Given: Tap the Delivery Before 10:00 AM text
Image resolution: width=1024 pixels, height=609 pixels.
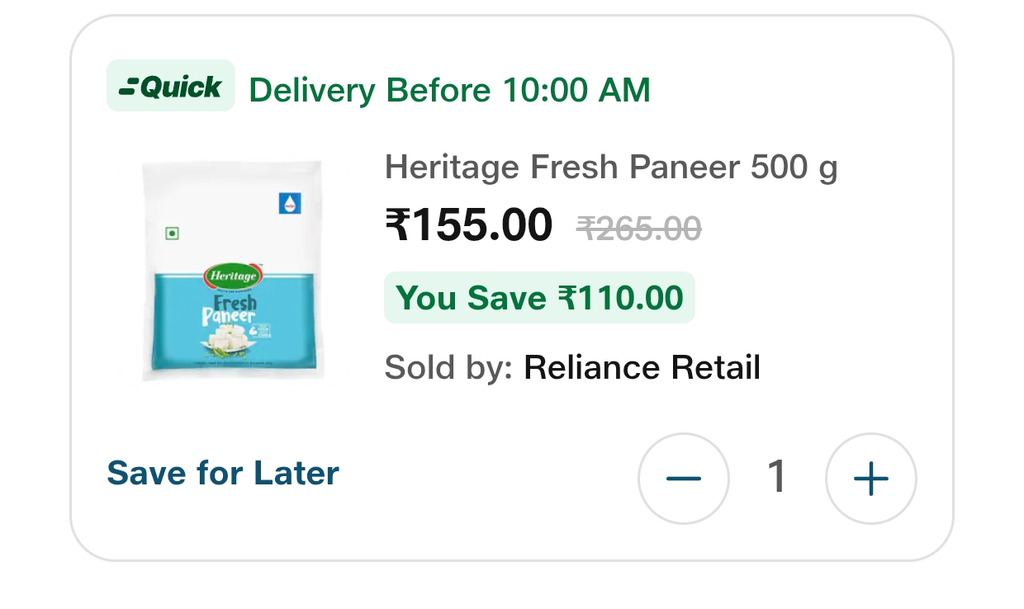Looking at the screenshot, I should 449,90.
